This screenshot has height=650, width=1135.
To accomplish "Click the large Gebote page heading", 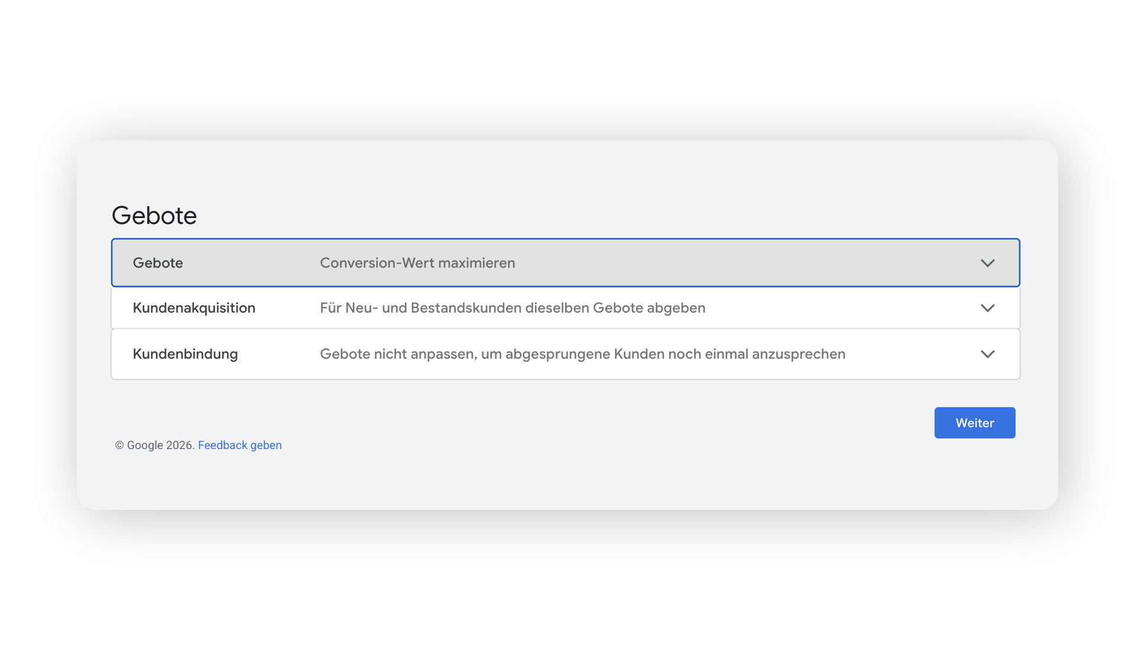I will [154, 215].
